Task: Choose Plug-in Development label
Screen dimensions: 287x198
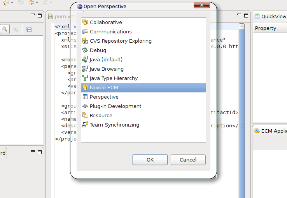Action: 115,106
